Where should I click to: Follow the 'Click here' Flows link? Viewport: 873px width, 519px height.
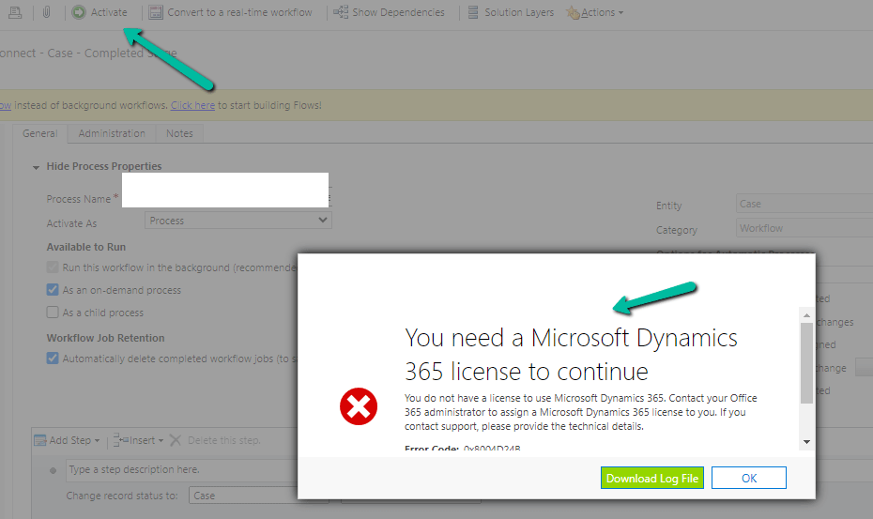tap(192, 105)
